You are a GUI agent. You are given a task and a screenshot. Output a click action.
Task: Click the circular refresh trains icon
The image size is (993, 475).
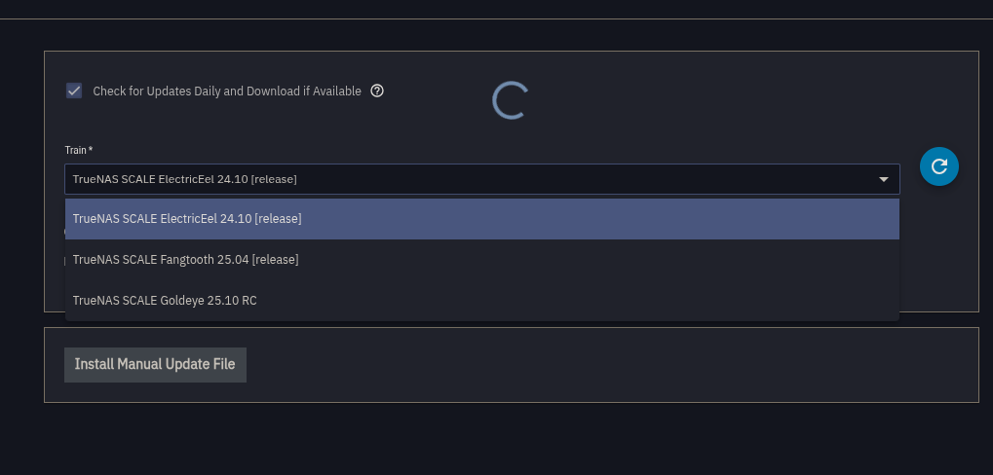[939, 166]
